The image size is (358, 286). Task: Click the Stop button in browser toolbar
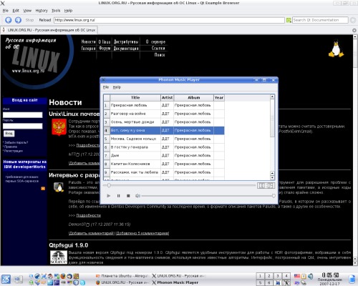click(29, 20)
